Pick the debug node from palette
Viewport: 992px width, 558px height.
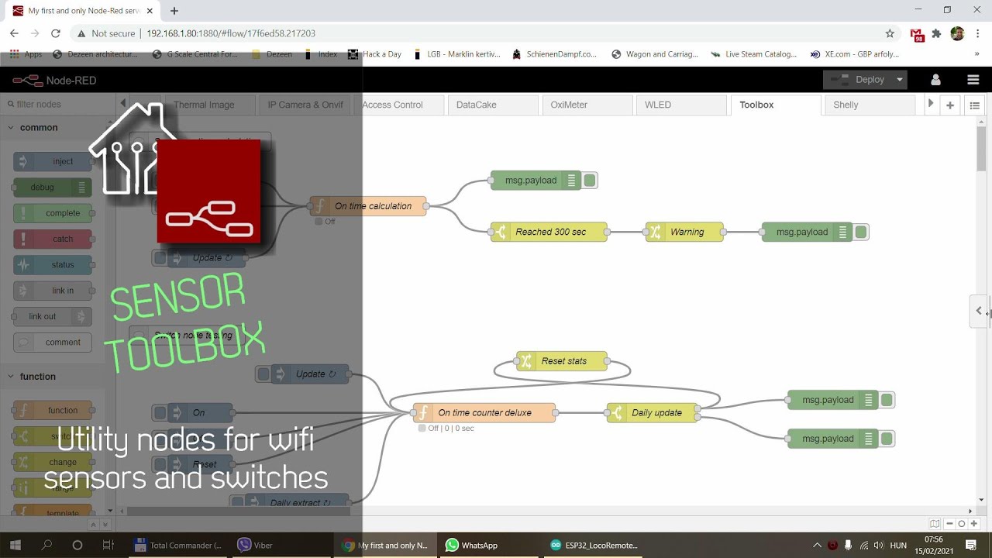[x=53, y=187]
